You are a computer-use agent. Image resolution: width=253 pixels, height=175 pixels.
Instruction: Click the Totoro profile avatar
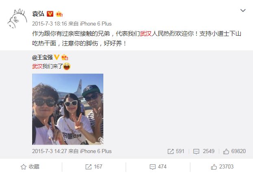17,18
